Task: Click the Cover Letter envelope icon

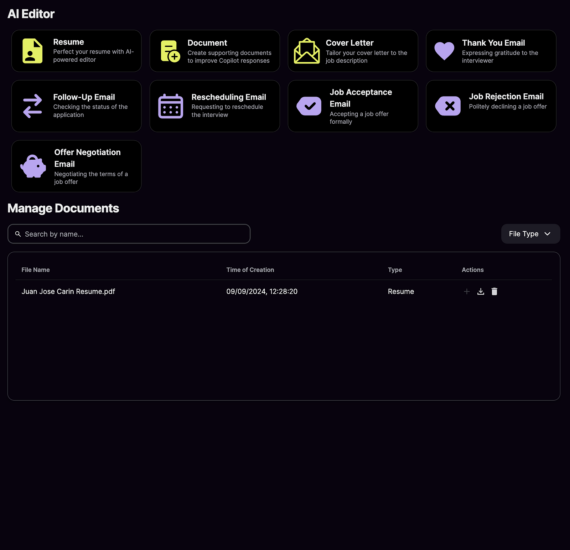Action: click(306, 51)
